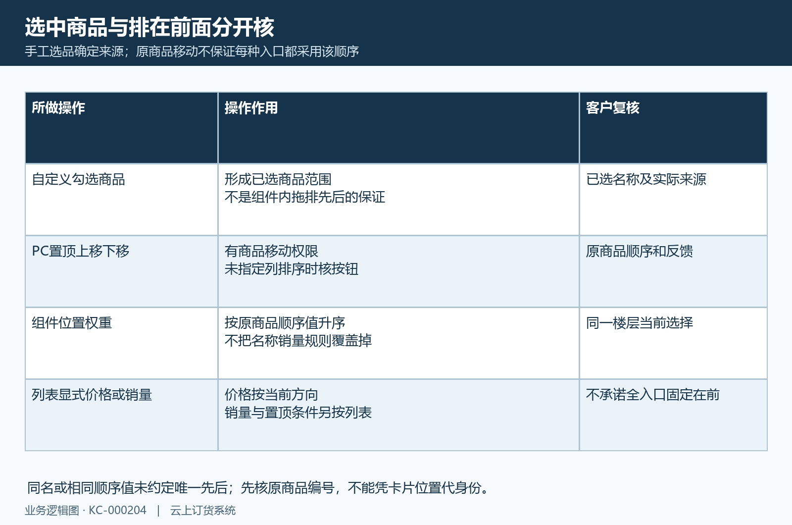The image size is (792, 525).
Task: Click the footer text 云上订货系统
Action: tap(203, 511)
